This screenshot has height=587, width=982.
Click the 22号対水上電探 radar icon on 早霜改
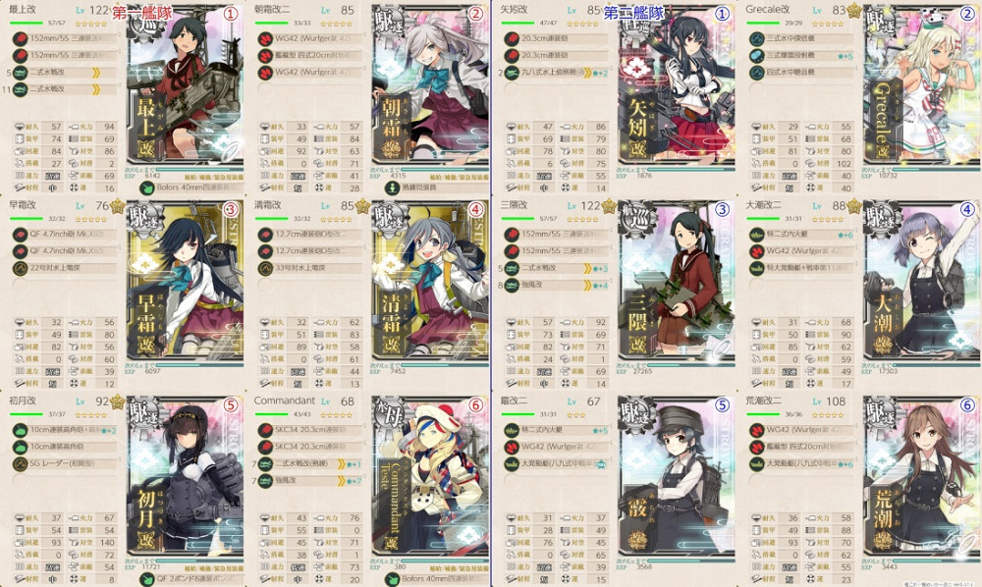[x=20, y=268]
